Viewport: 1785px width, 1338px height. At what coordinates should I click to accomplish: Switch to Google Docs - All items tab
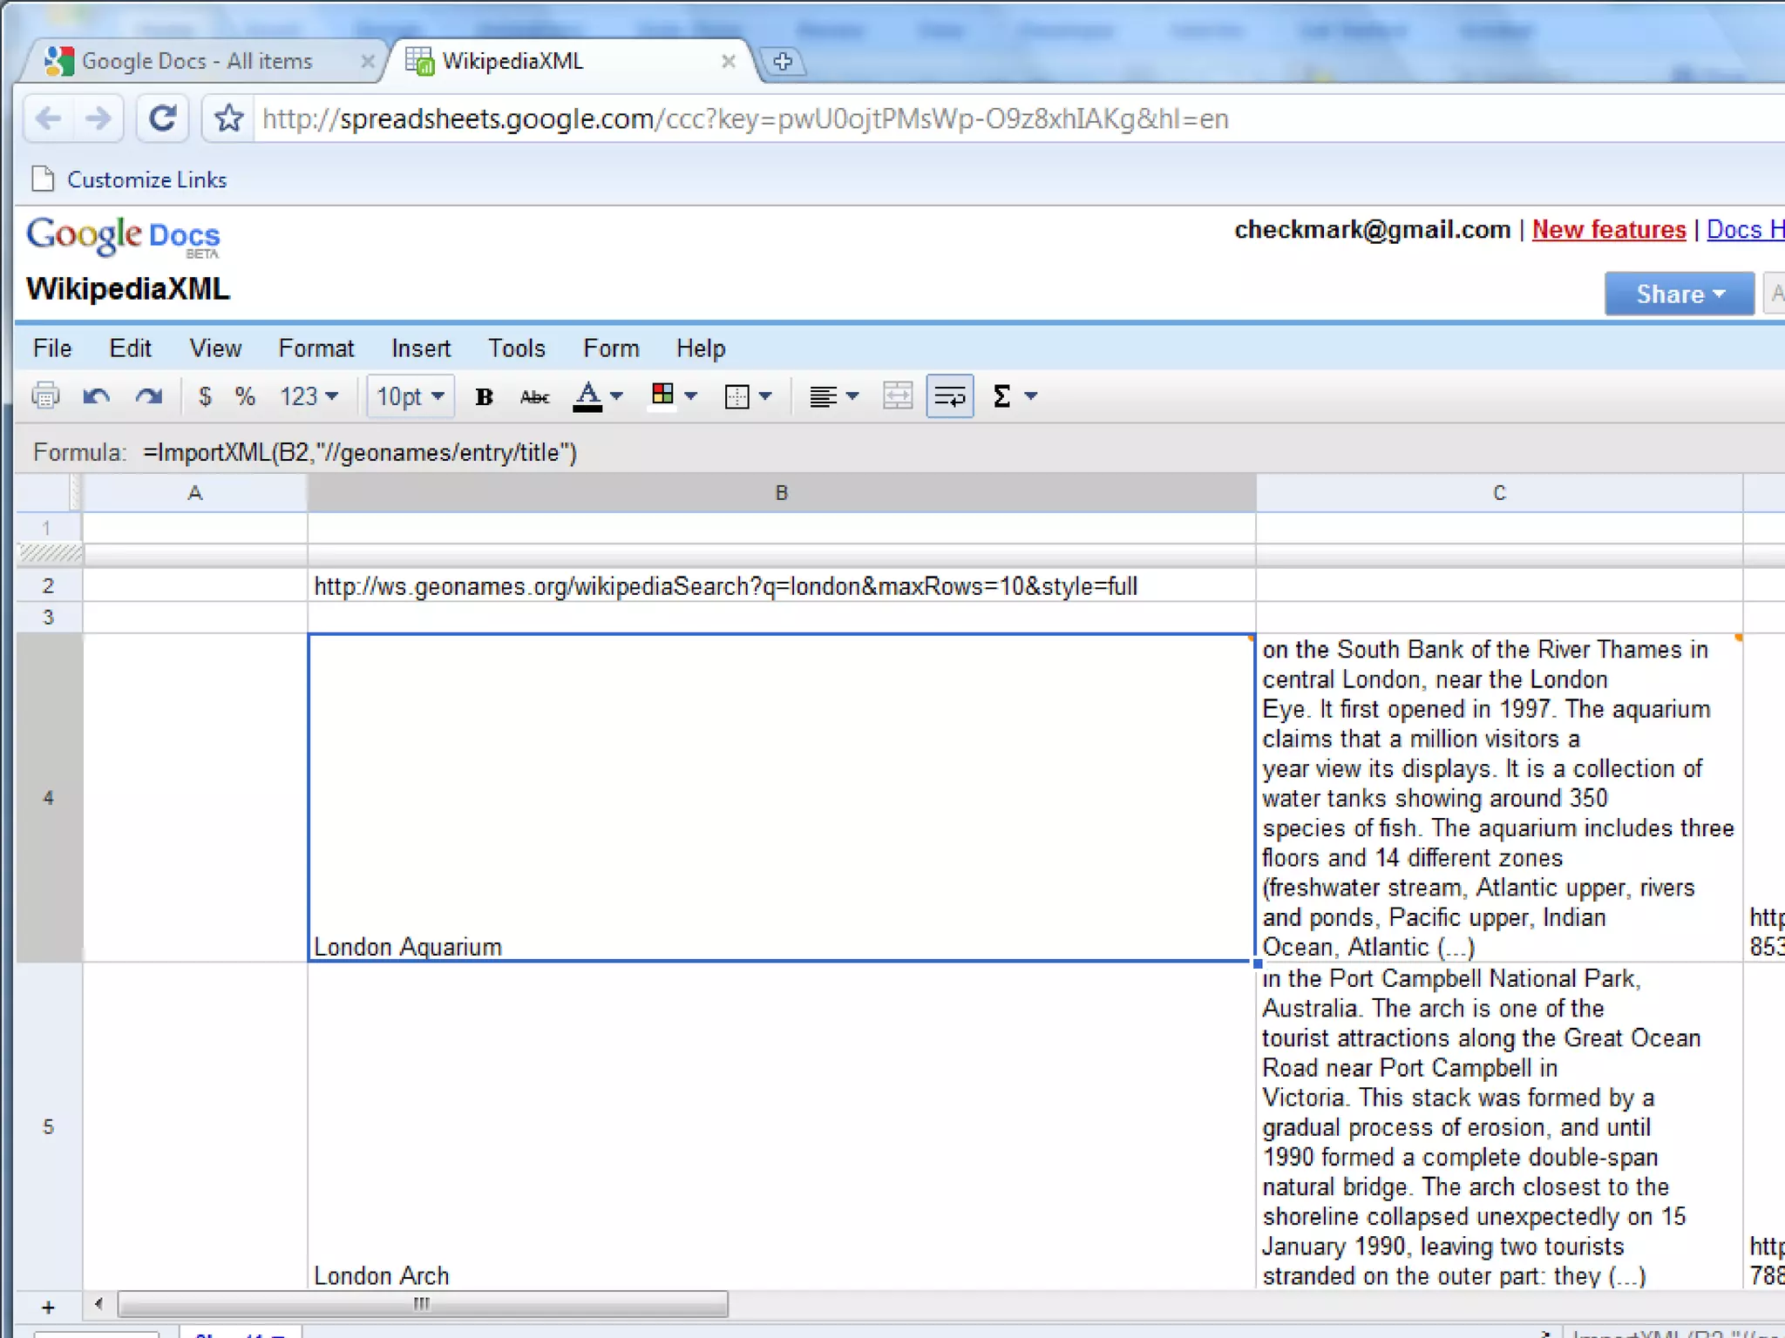tap(196, 61)
